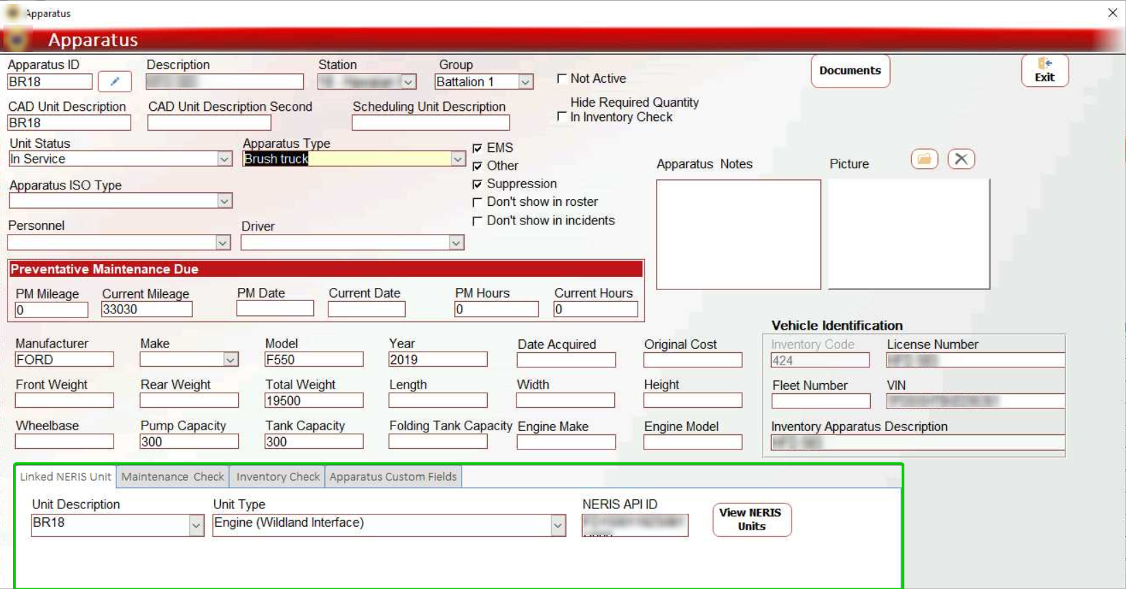Screen dimensions: 1126x589
Task: Enable the Not Active checkbox
Action: coord(562,79)
